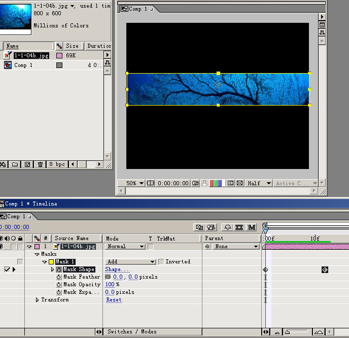Viewport: 349px width, 338px height.
Task: Click Comp viewer composition settings icon
Action: click(322, 25)
